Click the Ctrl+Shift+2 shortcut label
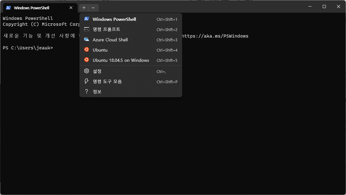Viewport: 346px width, 195px height. pyautogui.click(x=167, y=29)
